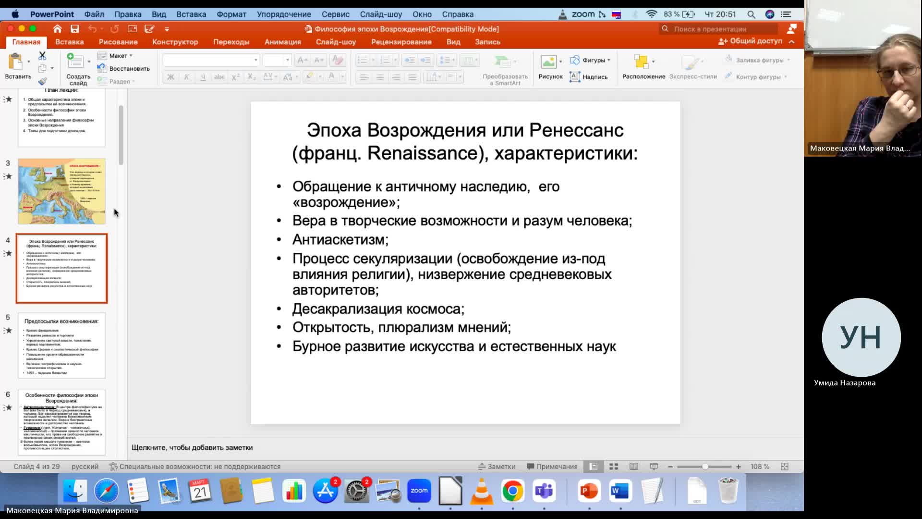Switch to the Конструктор ribbon tab

(x=175, y=42)
